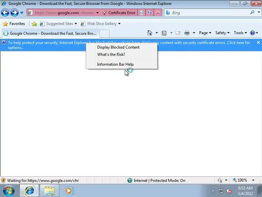The width and height of the screenshot is (262, 197).
Task: Click the status bar privacy report icon
Action: pos(220,180)
